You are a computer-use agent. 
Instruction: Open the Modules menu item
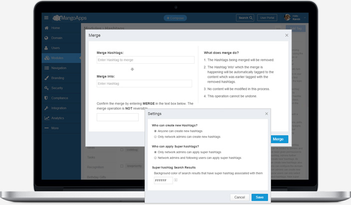61,58
